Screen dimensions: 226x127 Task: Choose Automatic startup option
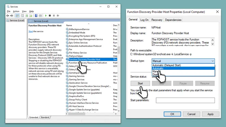183,68
